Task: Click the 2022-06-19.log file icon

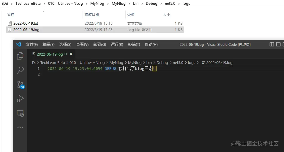Action: (10, 29)
